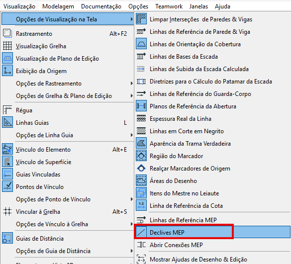The image size is (291, 264).
Task: Choose Espessura Real da Linha entry text
Action: point(181,119)
